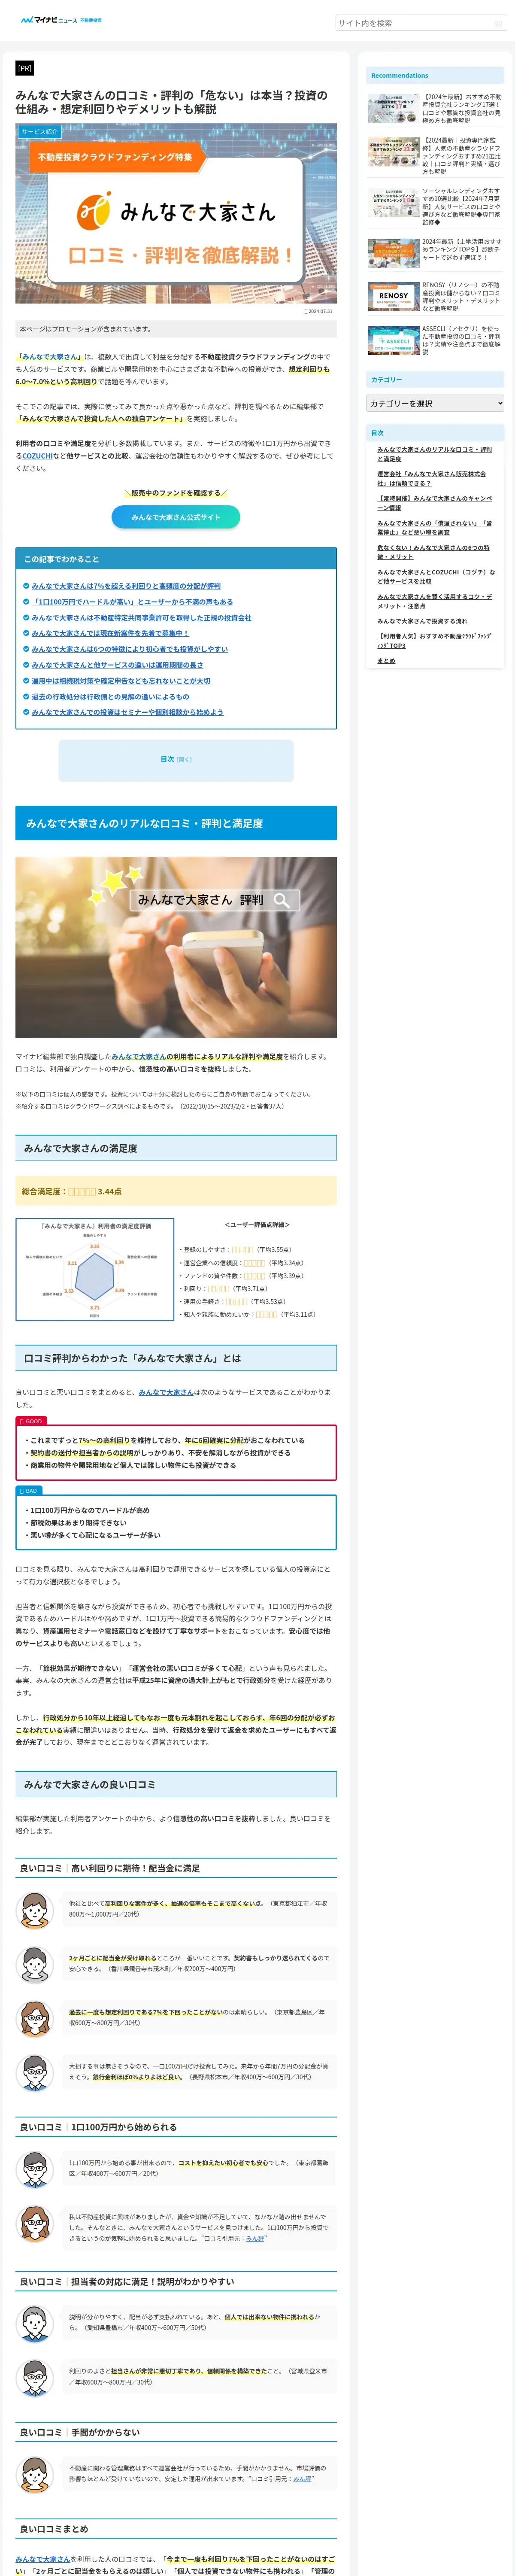This screenshot has height=2576, width=515.
Task: Click the reviewer avatar beside 私は不動産投資に興味がありましたが
Action: click(35, 2224)
